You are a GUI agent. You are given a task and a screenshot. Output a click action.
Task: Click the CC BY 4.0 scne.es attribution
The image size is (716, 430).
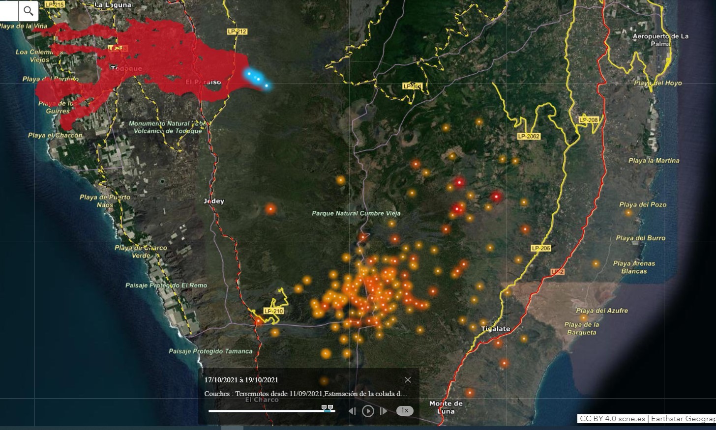click(x=612, y=419)
